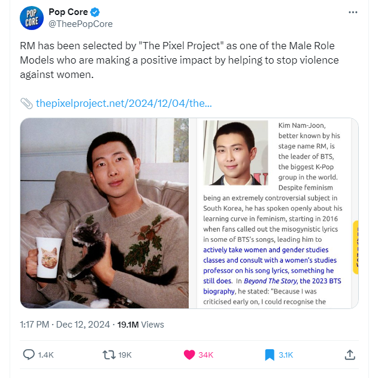The image size is (378, 378).
Task: Click the 3.1K bookmarks count
Action: (286, 355)
